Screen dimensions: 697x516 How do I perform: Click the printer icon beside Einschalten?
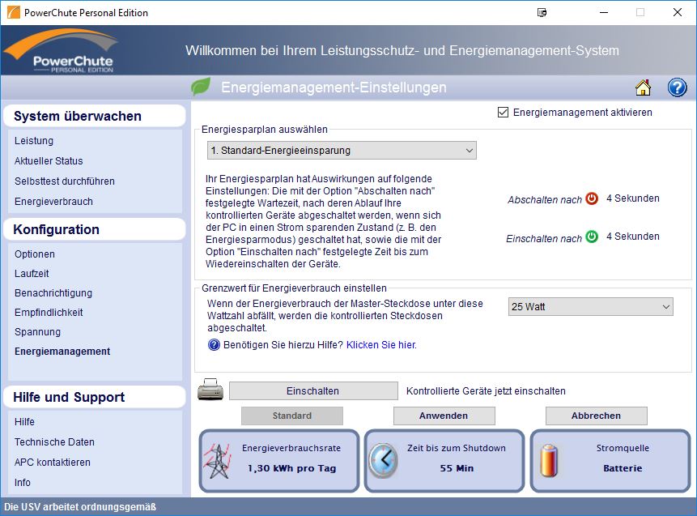coord(210,390)
